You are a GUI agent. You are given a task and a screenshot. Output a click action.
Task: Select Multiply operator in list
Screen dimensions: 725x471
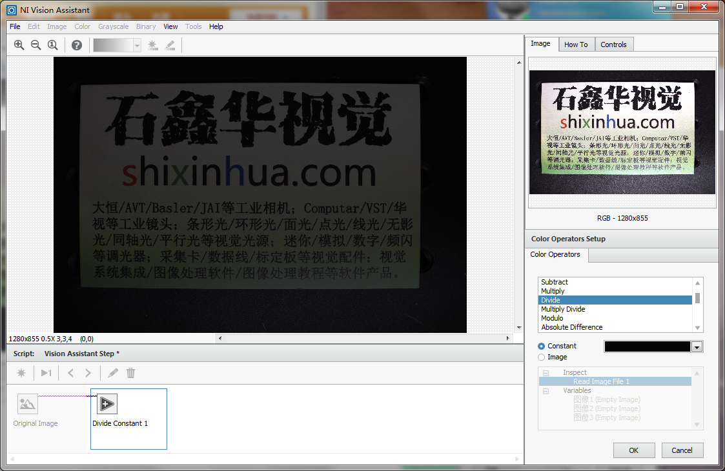click(615, 291)
